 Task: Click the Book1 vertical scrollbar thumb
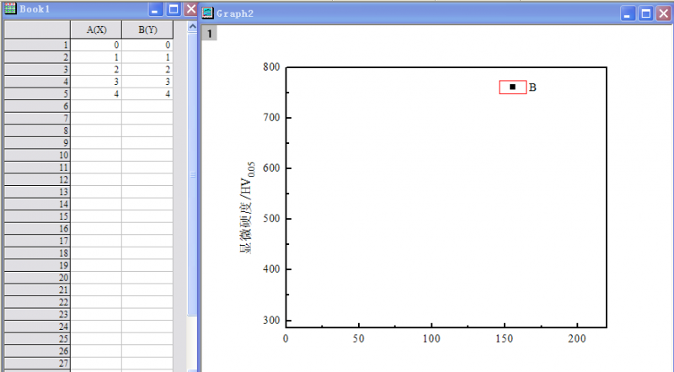[193, 174]
